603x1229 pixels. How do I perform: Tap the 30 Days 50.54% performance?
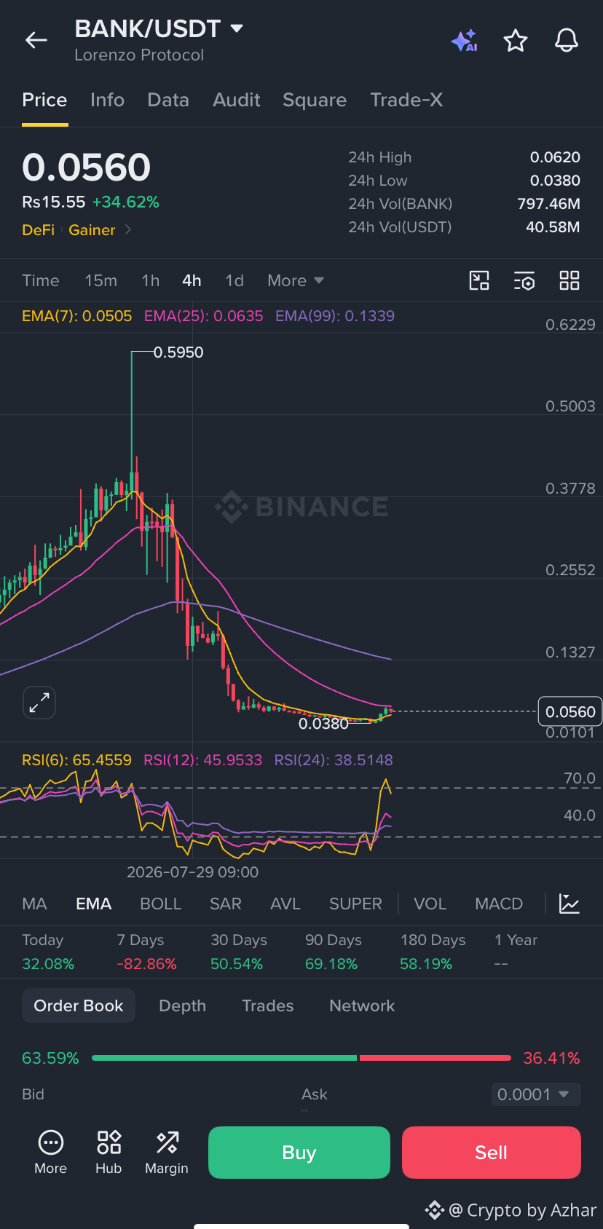(x=239, y=952)
